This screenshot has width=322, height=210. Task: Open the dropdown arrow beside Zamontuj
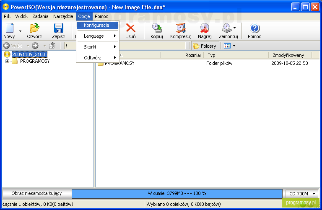point(234,28)
